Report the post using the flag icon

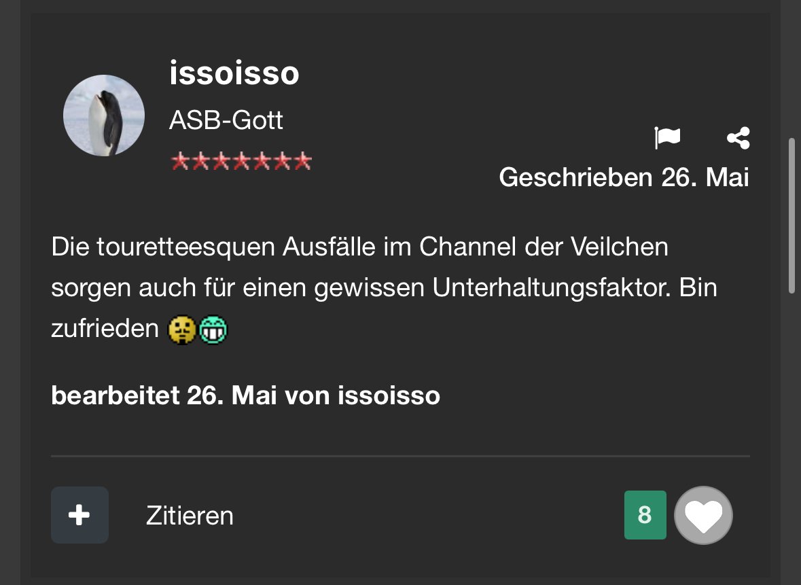point(667,138)
